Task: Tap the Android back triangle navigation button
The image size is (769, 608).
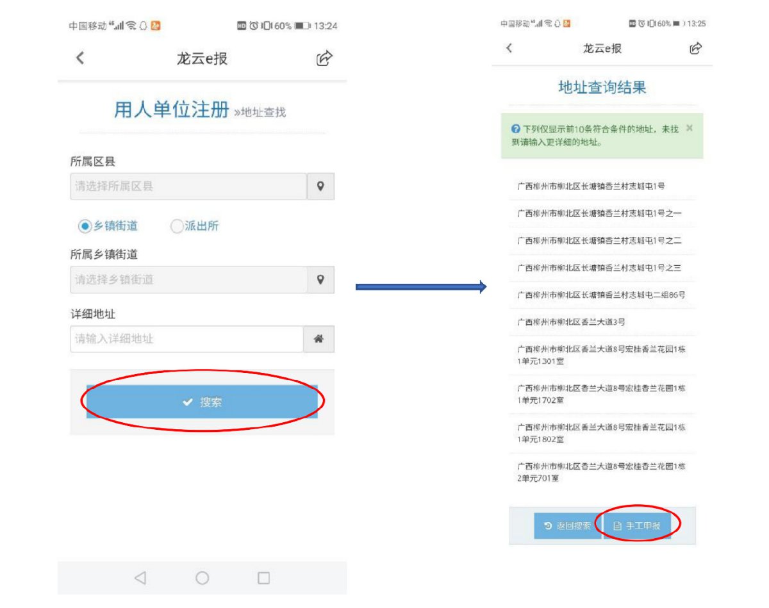Action: (140, 578)
